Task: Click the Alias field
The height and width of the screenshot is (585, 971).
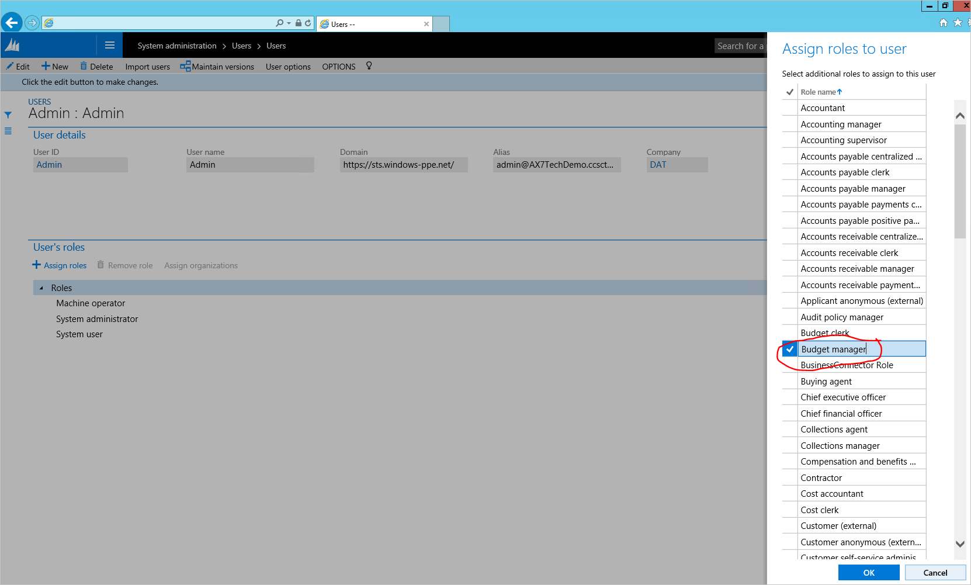Action: [557, 165]
